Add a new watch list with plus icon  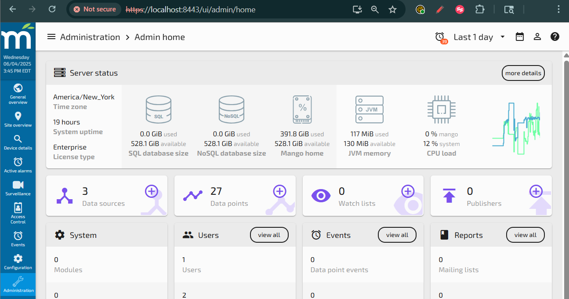pyautogui.click(x=408, y=191)
